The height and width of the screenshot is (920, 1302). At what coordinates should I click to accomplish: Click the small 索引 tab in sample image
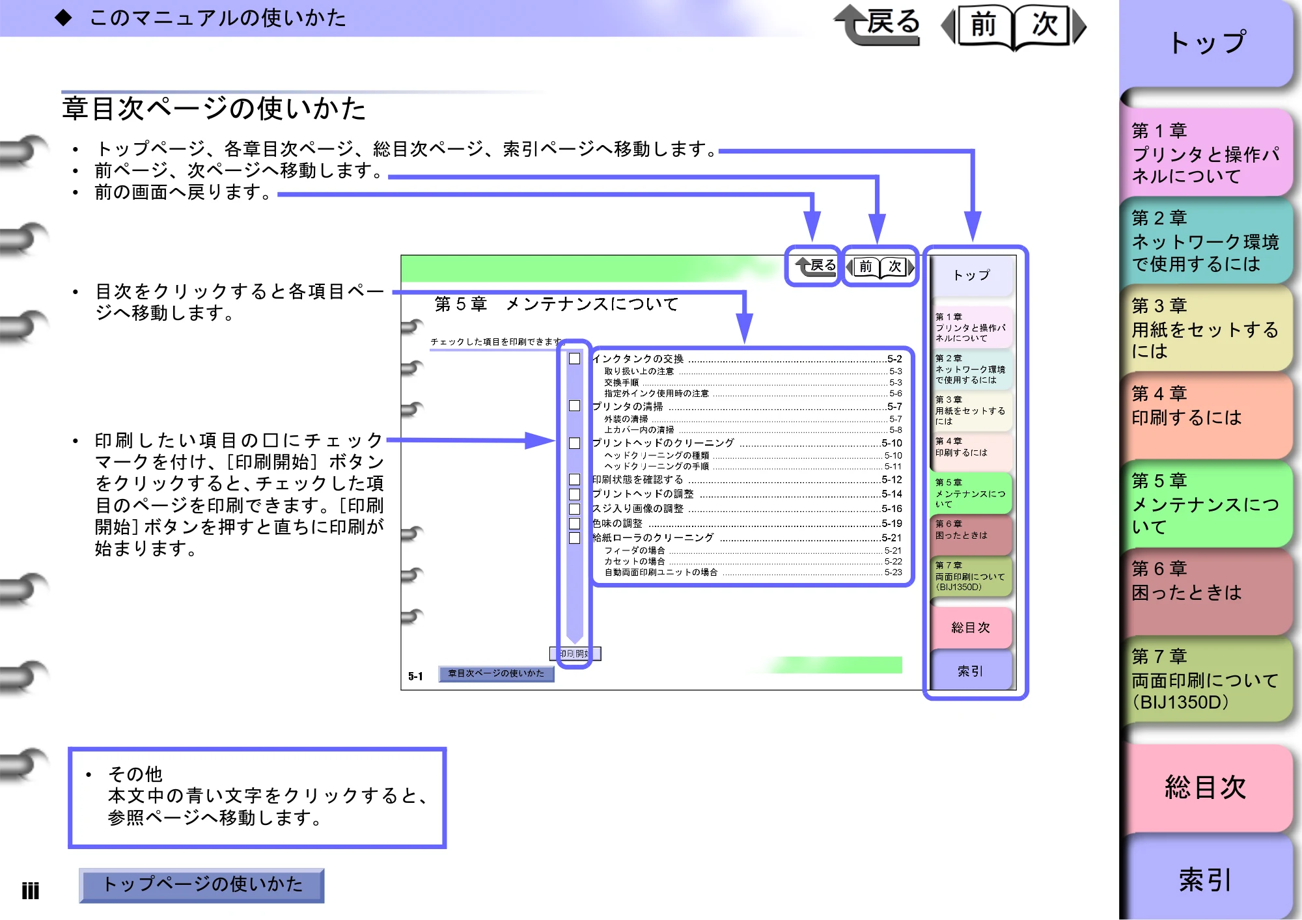(x=971, y=671)
